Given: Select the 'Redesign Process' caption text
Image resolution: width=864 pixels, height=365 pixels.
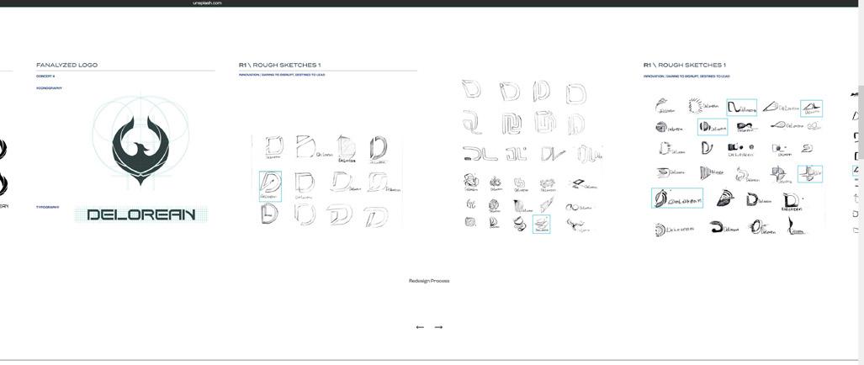Looking at the screenshot, I should 429,281.
